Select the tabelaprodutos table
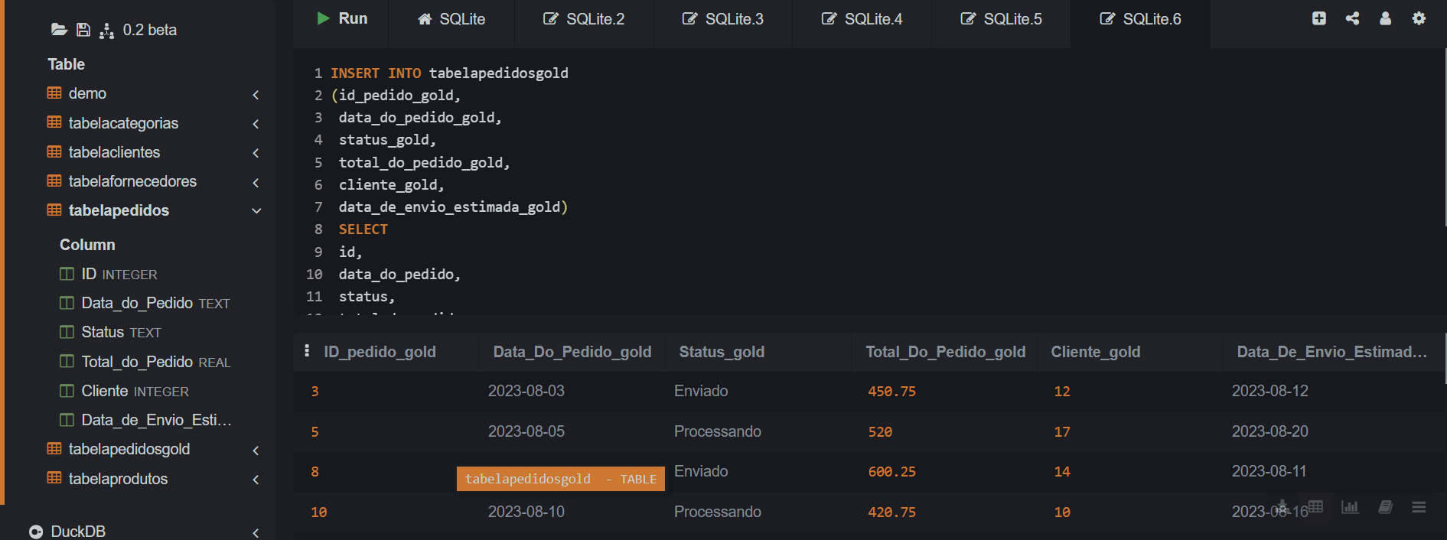Viewport: 1447px width, 540px height. [118, 479]
